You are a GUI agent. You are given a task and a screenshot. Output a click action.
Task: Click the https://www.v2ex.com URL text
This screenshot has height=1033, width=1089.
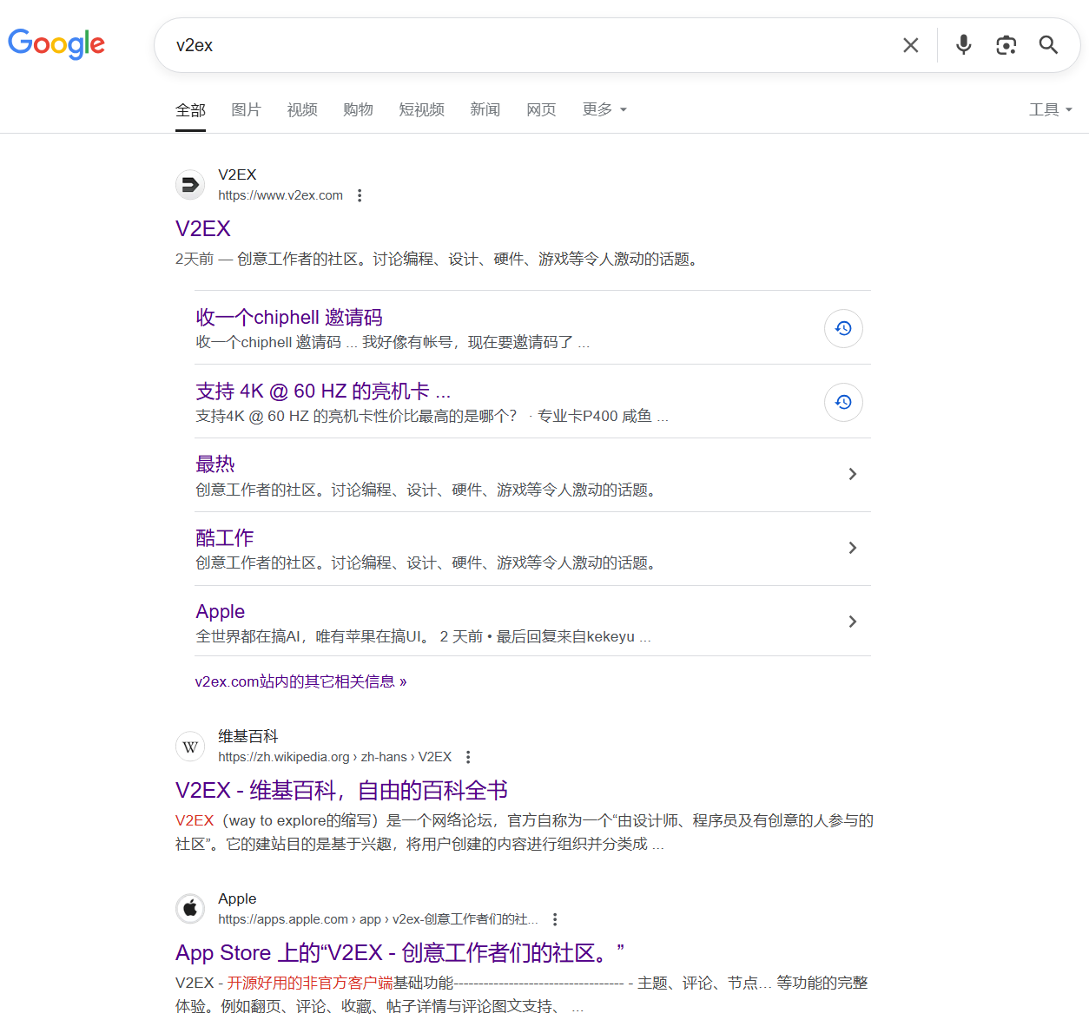(x=280, y=195)
